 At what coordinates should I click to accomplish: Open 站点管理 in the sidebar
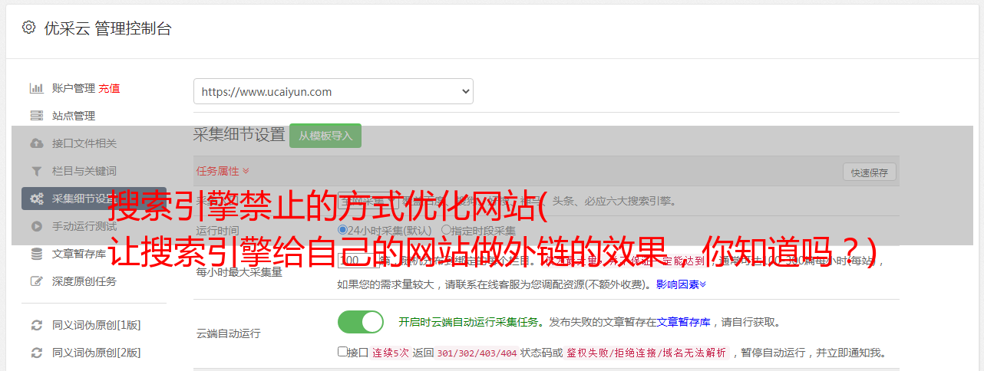tap(74, 116)
